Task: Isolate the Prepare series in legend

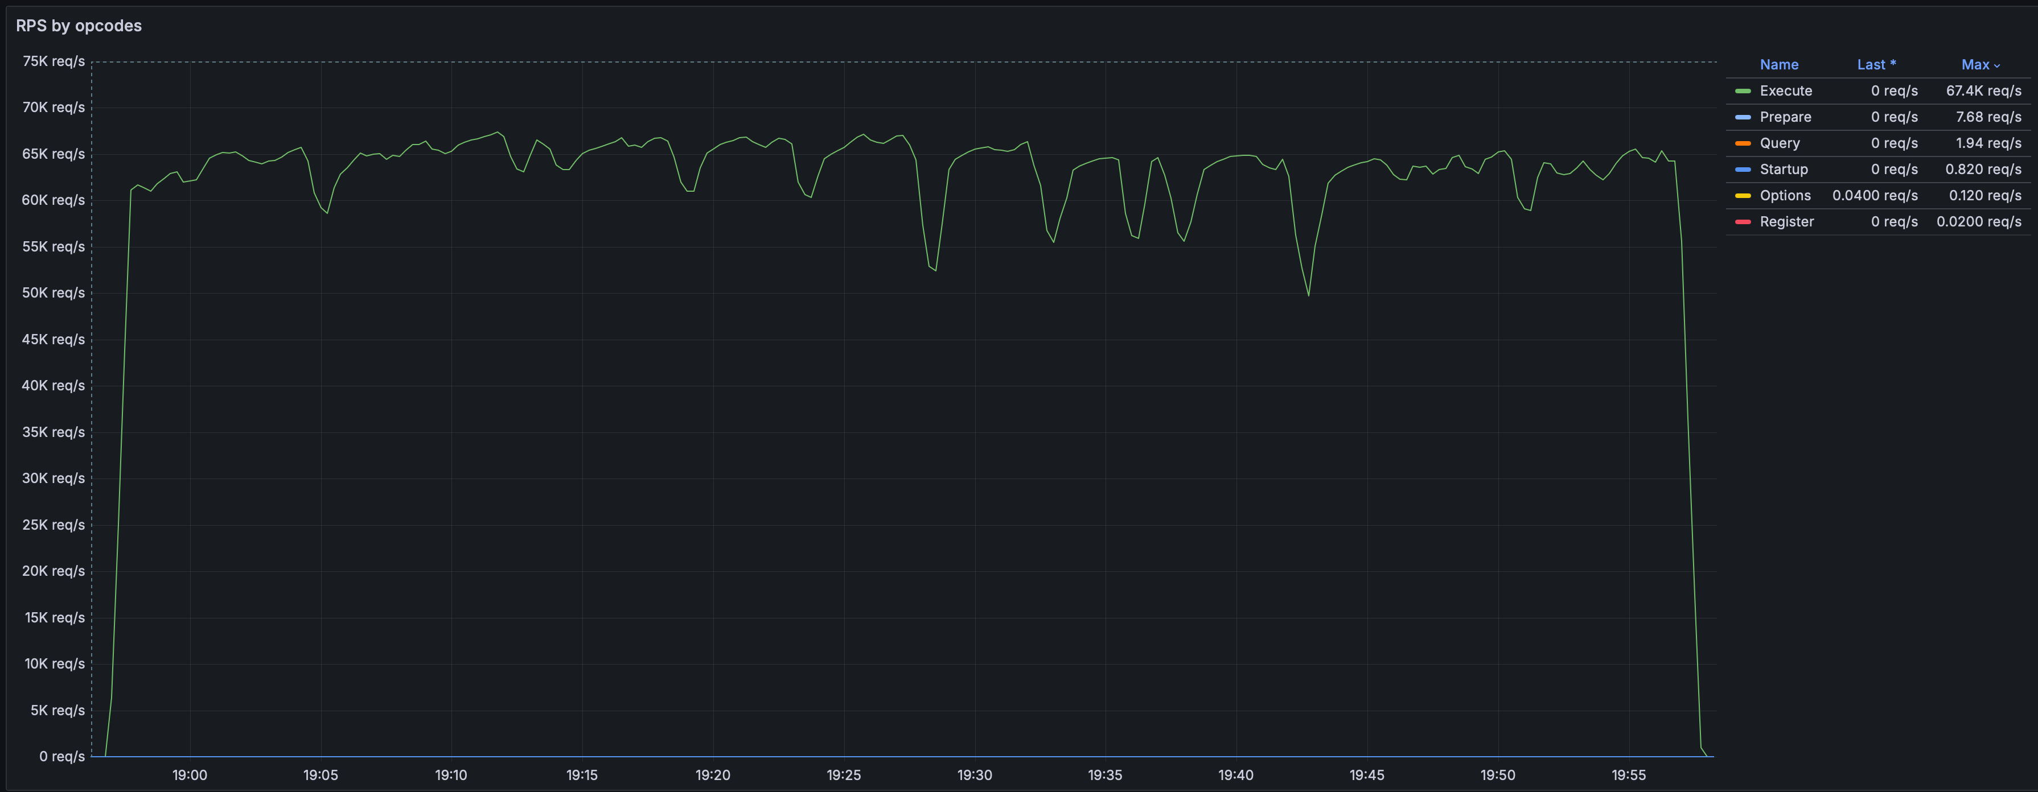Action: (x=1785, y=117)
